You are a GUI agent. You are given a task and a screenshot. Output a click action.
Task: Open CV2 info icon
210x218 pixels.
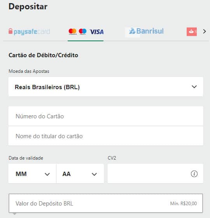[194, 174]
